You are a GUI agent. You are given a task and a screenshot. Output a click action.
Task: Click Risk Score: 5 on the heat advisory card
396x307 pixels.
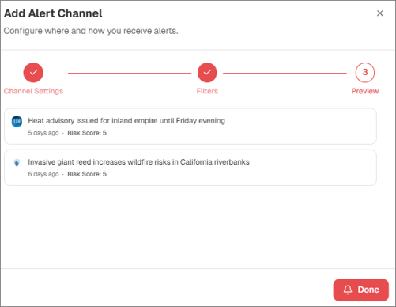(87, 133)
